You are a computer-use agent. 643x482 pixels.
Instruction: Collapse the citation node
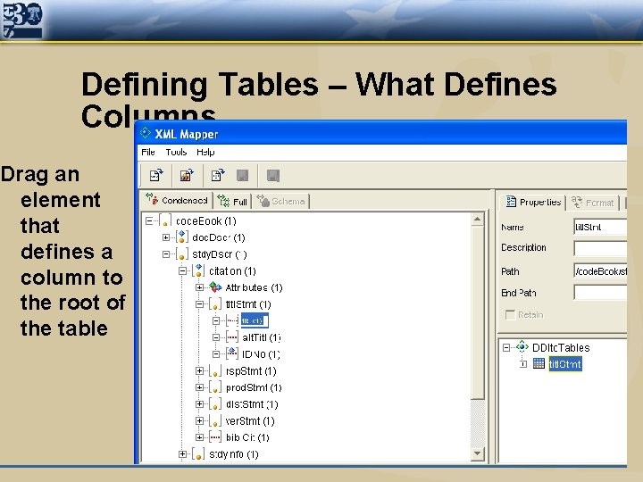pyautogui.click(x=182, y=271)
